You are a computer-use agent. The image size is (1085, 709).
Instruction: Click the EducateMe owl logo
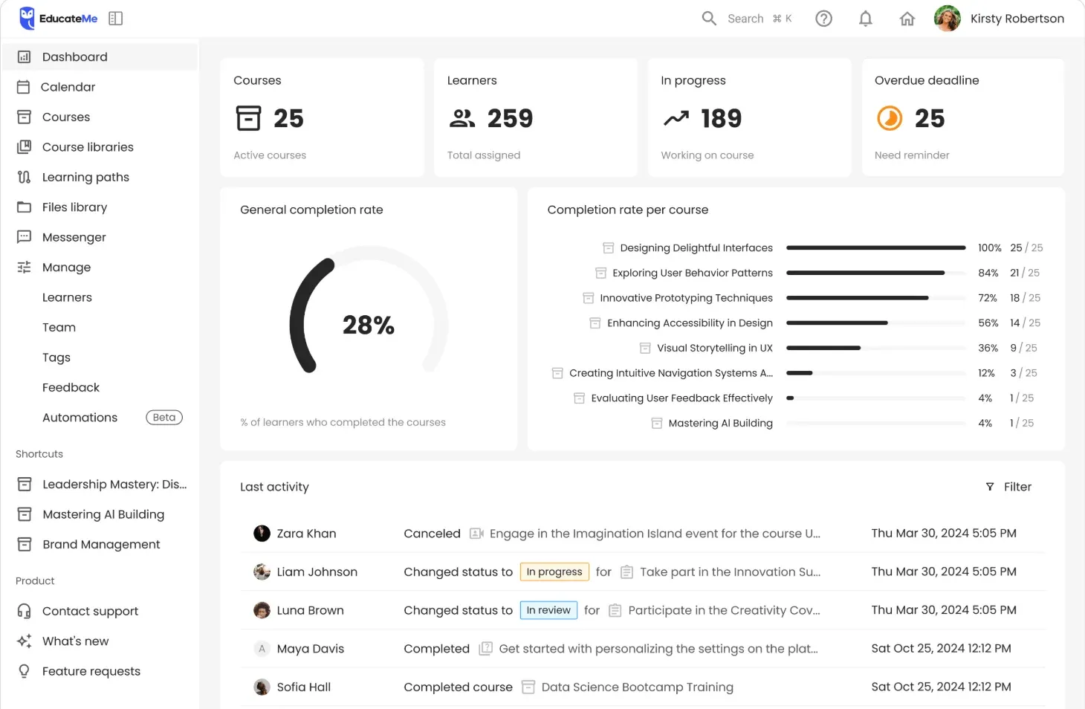[27, 19]
